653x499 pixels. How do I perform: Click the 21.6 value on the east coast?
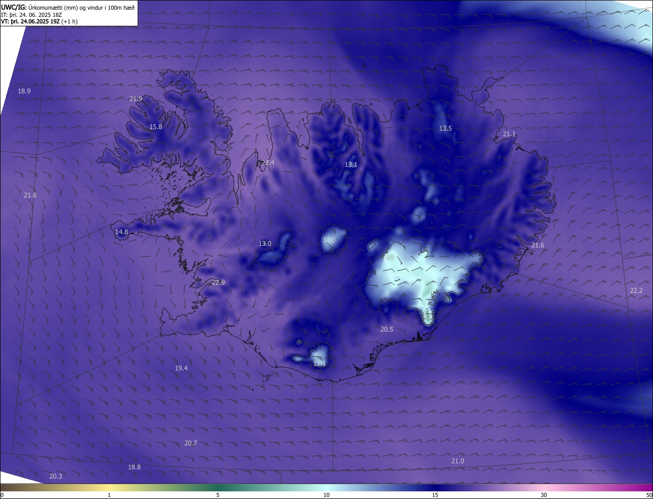click(538, 245)
